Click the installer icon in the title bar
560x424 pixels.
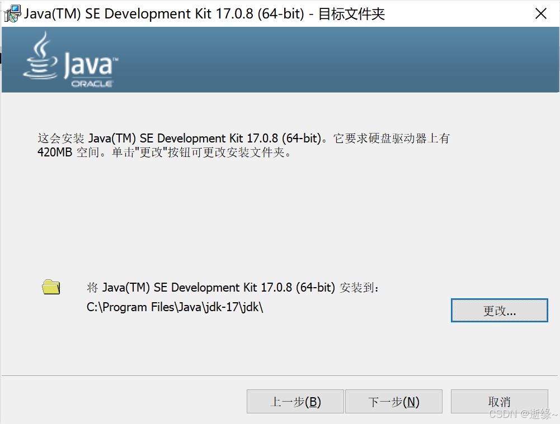click(x=12, y=13)
